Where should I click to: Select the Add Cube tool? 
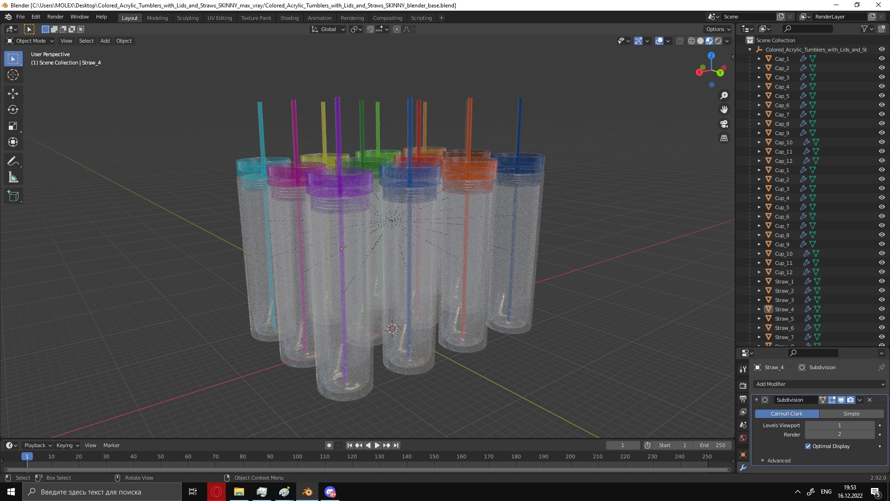13,196
